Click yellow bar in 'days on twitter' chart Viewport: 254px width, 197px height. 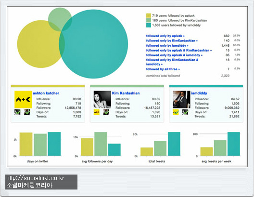pyautogui.click(x=26, y=144)
